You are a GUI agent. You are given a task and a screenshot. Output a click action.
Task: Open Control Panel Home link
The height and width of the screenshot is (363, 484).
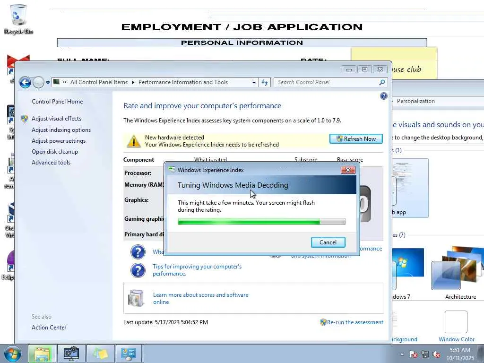57,102
